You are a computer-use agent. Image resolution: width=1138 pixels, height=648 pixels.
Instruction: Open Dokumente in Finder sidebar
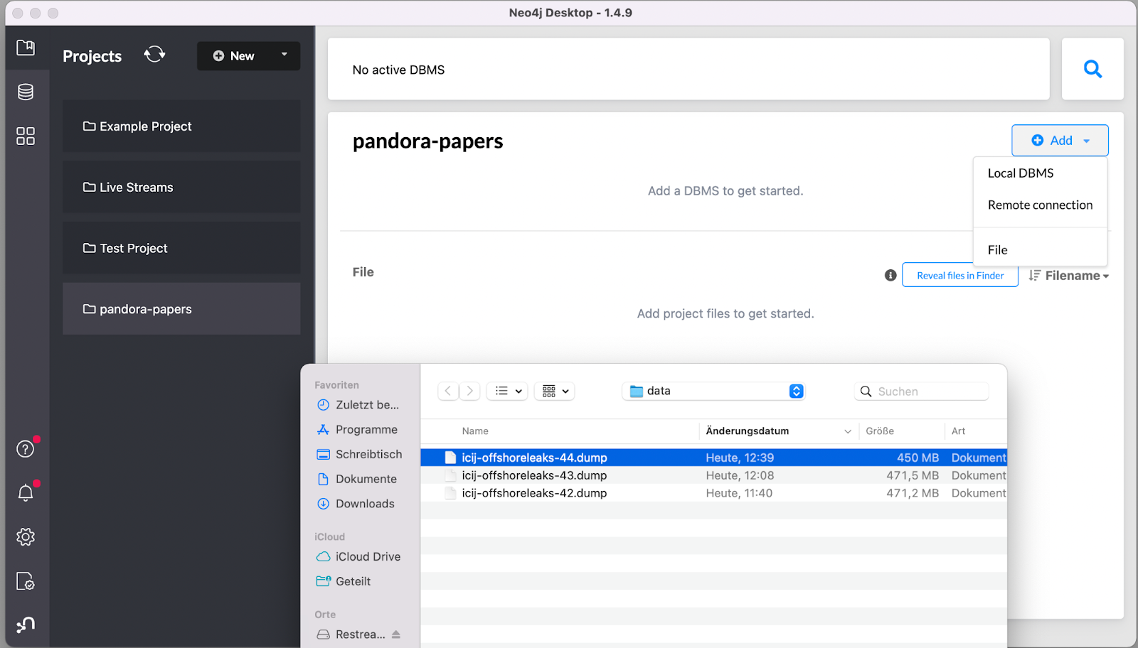pos(358,480)
